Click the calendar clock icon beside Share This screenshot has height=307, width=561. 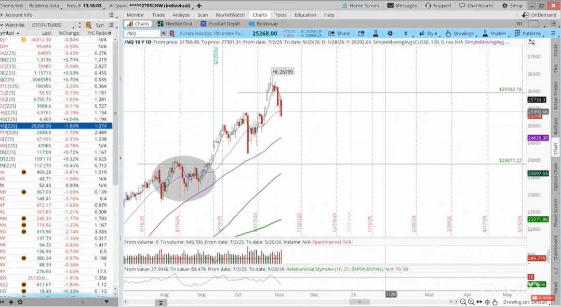click(x=361, y=33)
